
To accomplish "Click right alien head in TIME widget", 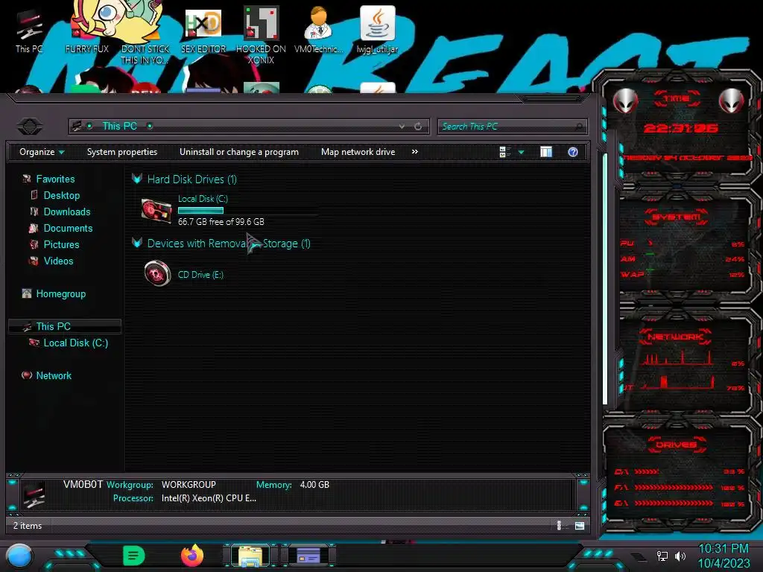I will 732,101.
